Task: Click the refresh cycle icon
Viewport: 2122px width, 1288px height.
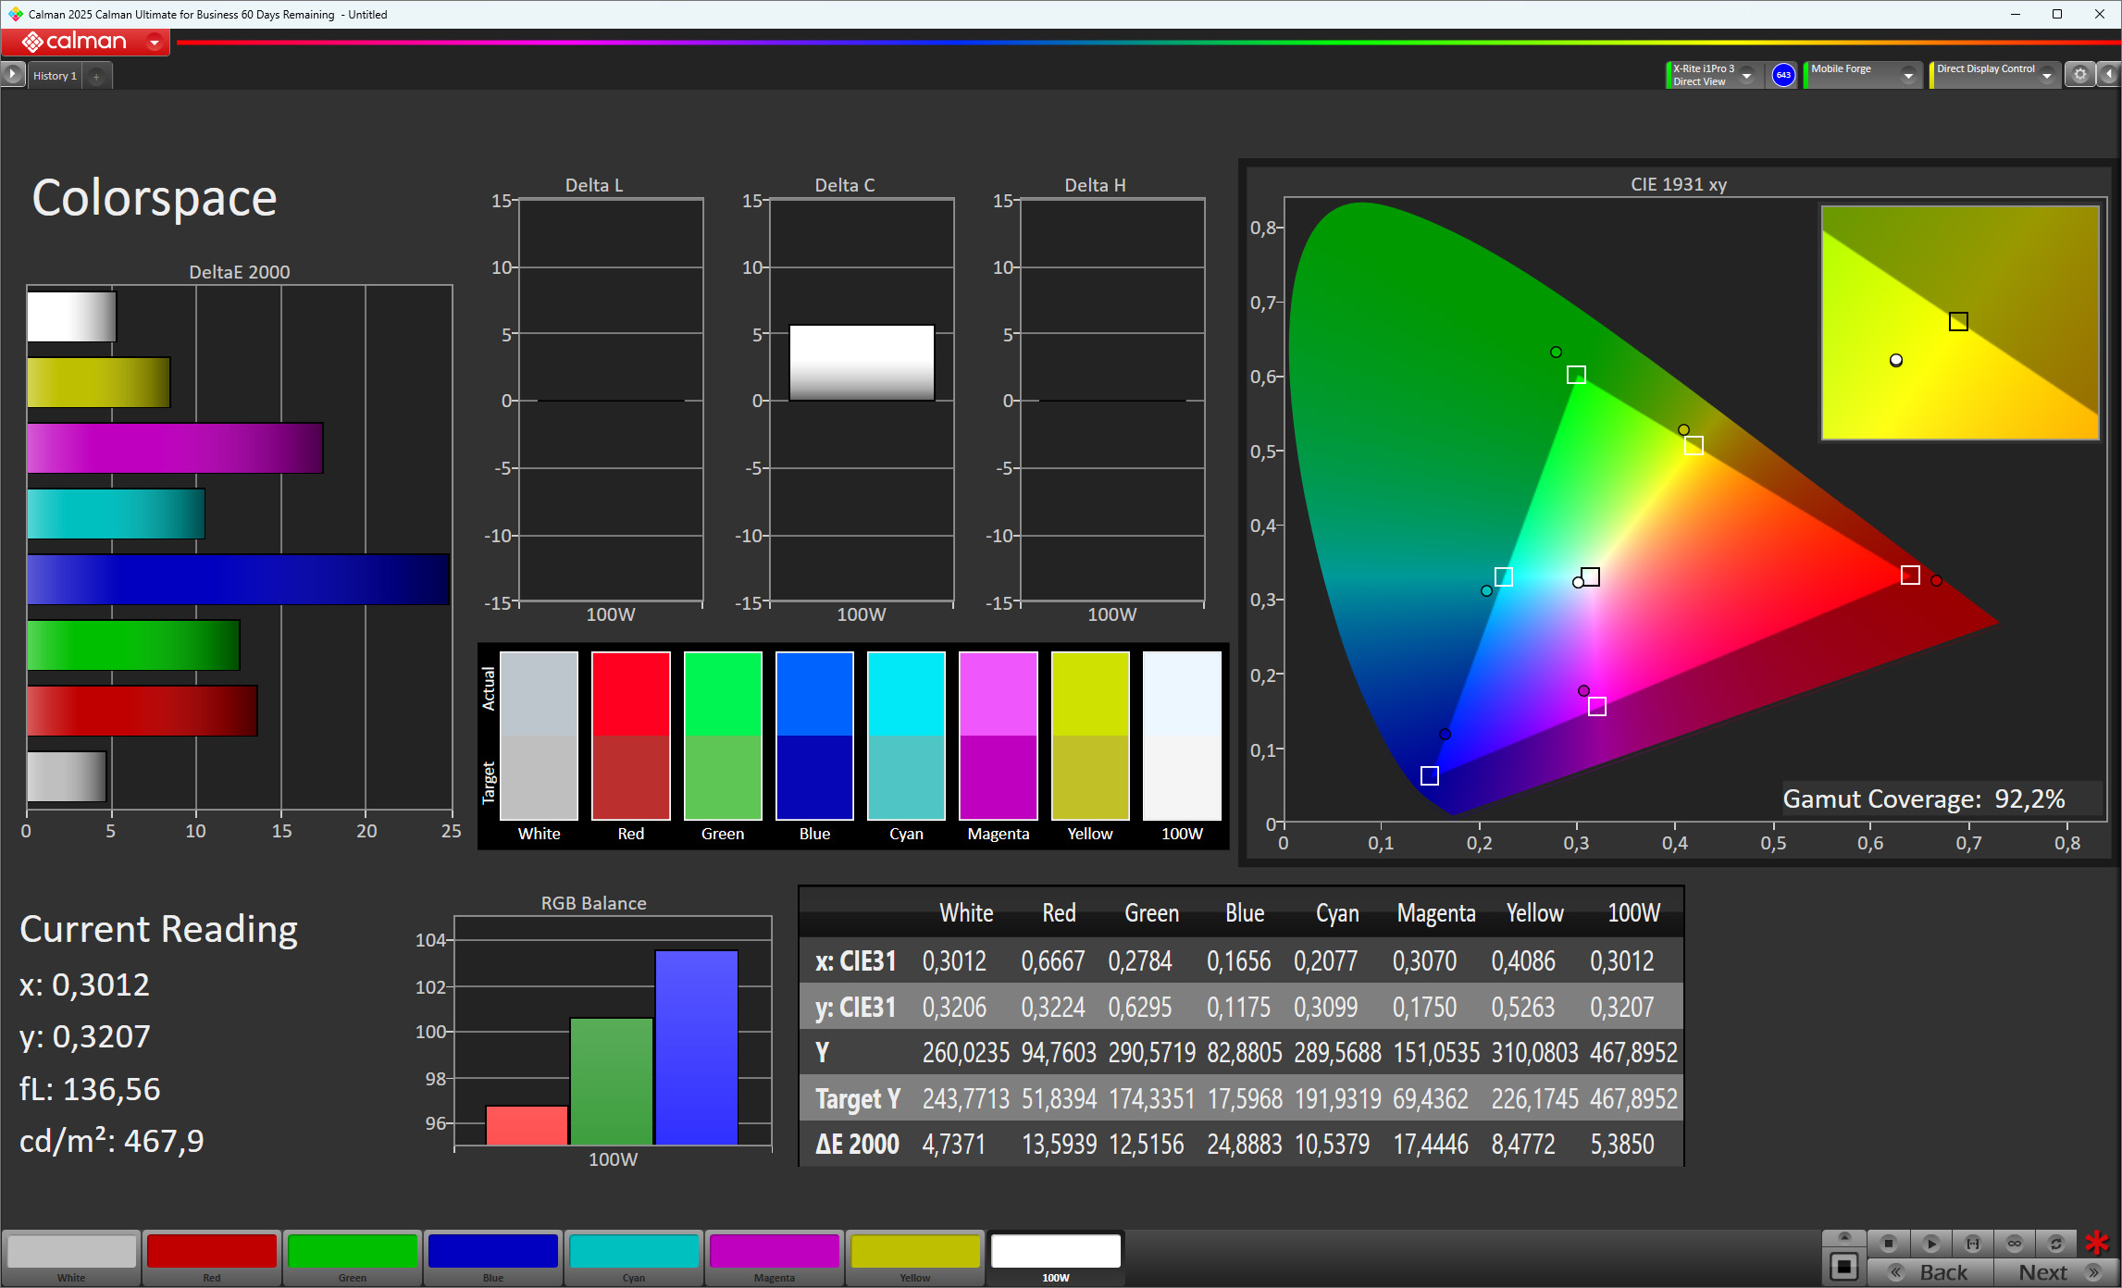Action: point(2055,1244)
